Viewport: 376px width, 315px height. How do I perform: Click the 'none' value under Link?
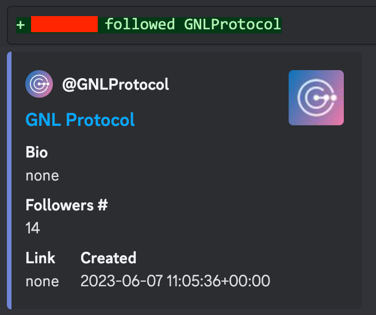[42, 281]
